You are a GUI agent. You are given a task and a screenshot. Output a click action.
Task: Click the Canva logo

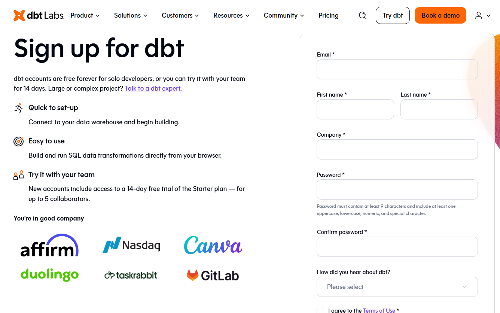point(213,246)
